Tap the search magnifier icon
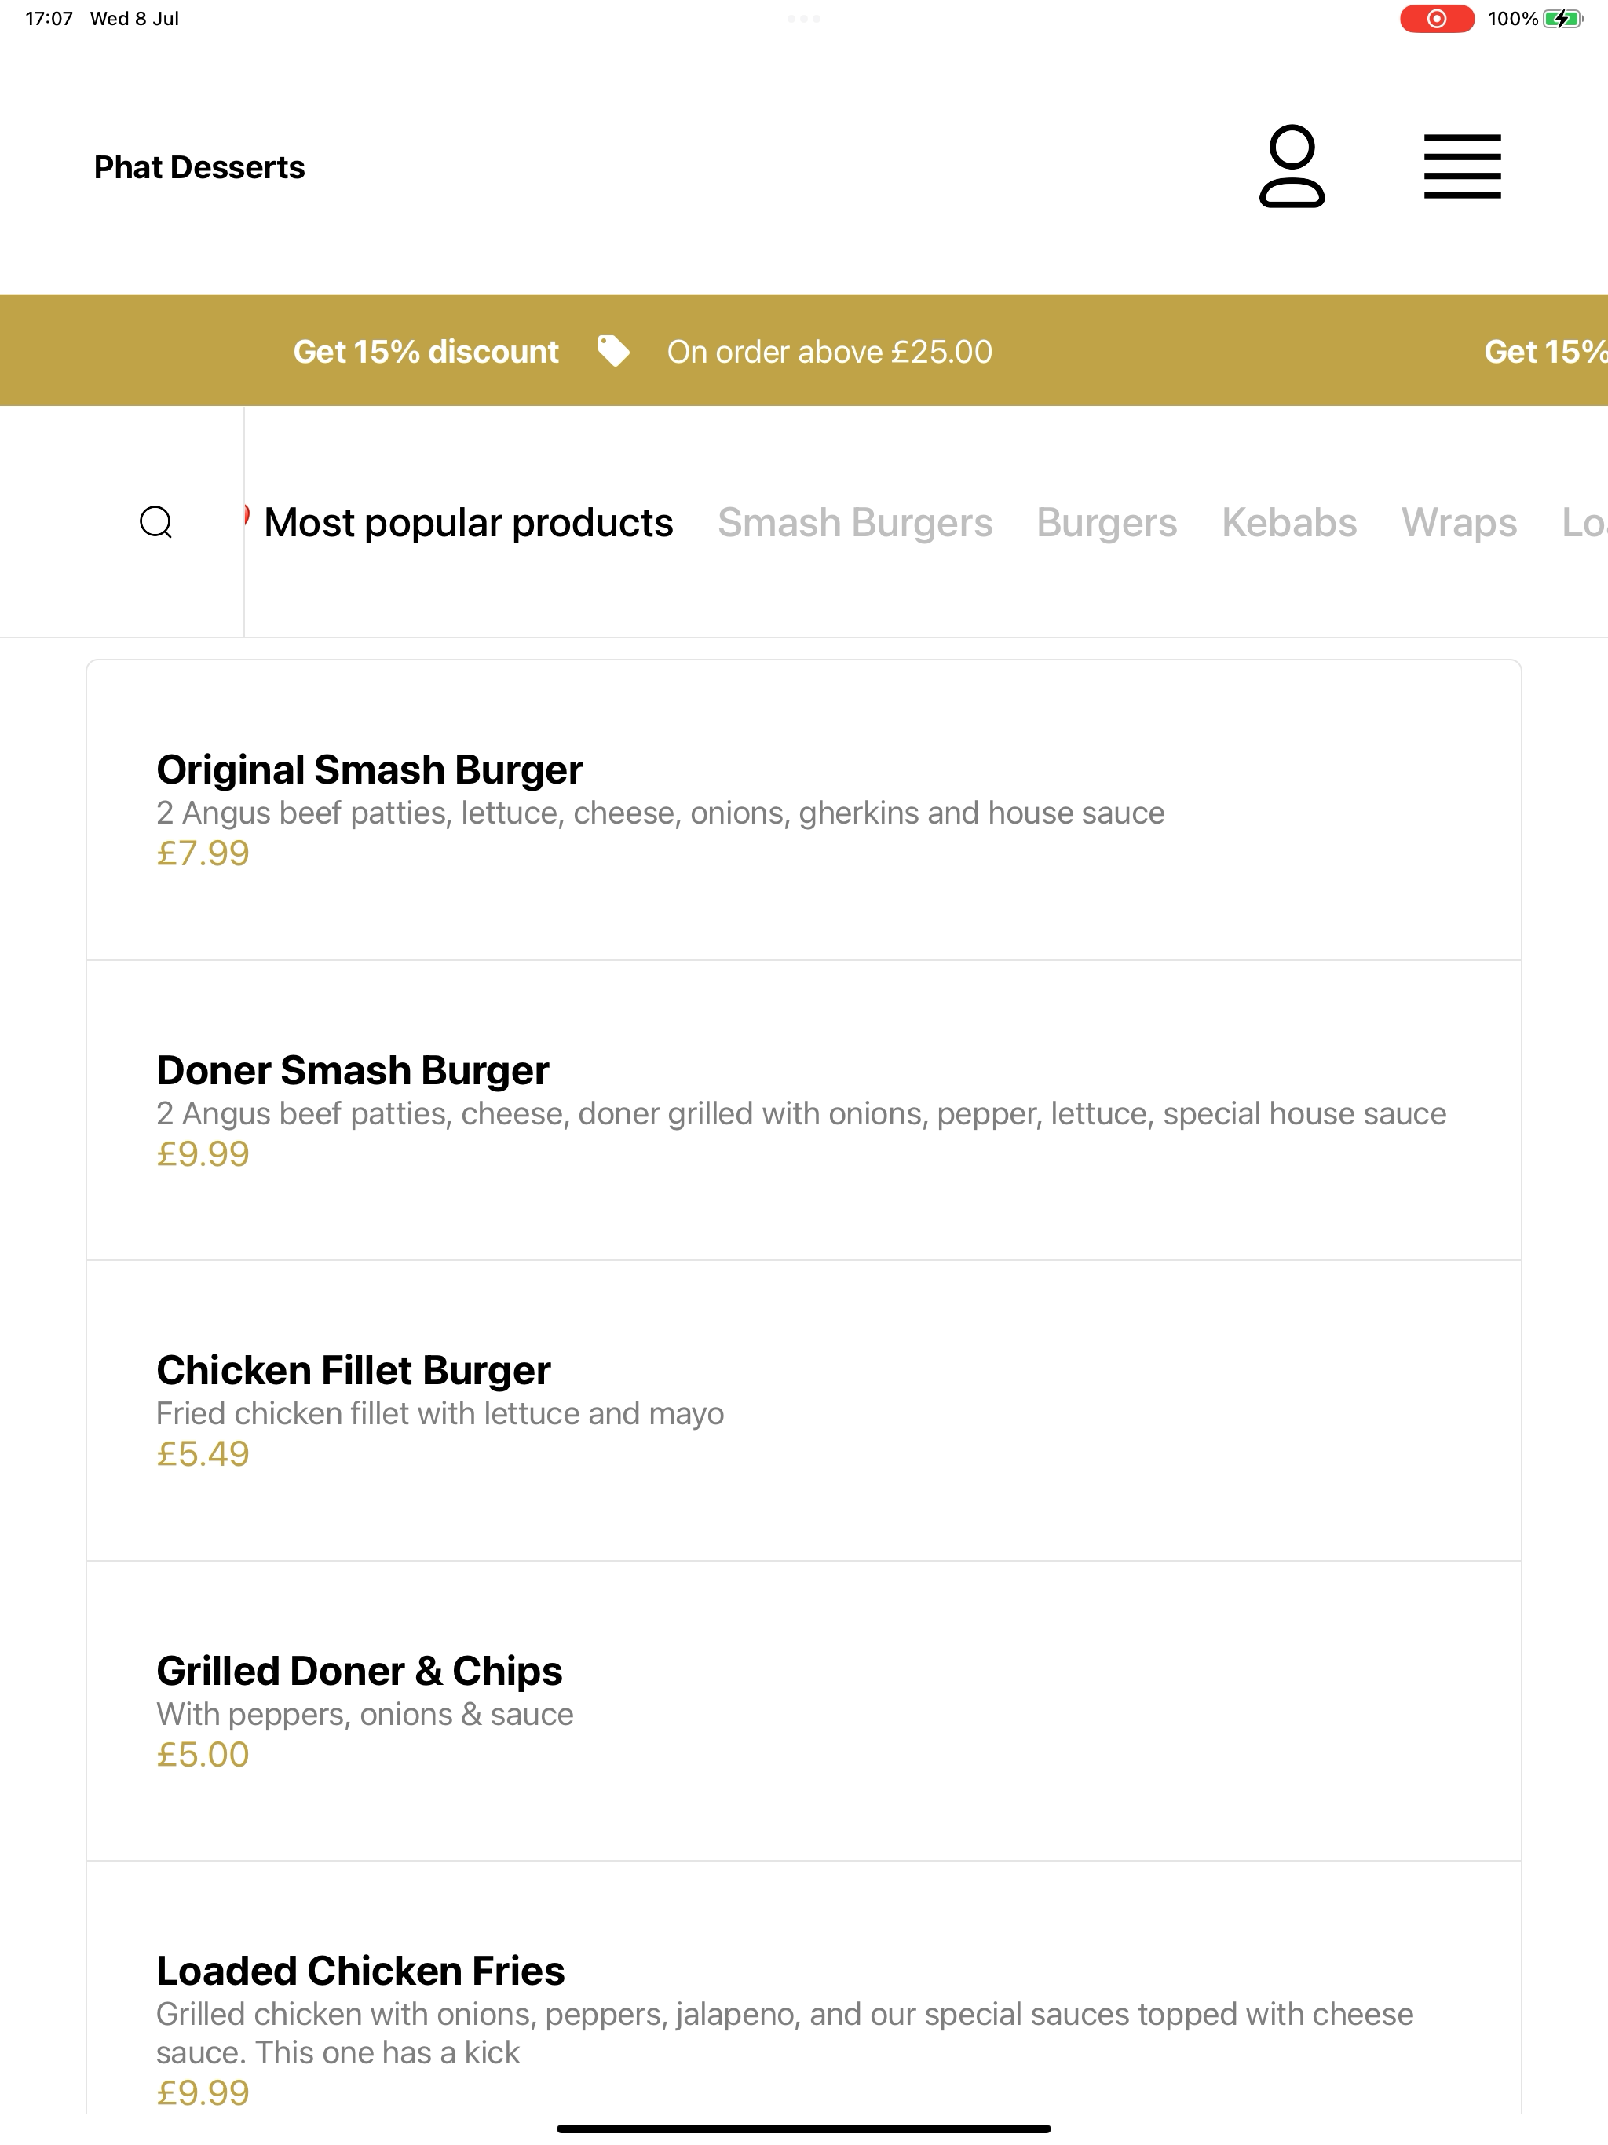Image resolution: width=1608 pixels, height=2145 pixels. [156, 521]
